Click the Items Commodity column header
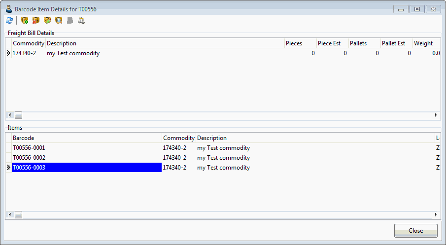 [x=179, y=138]
